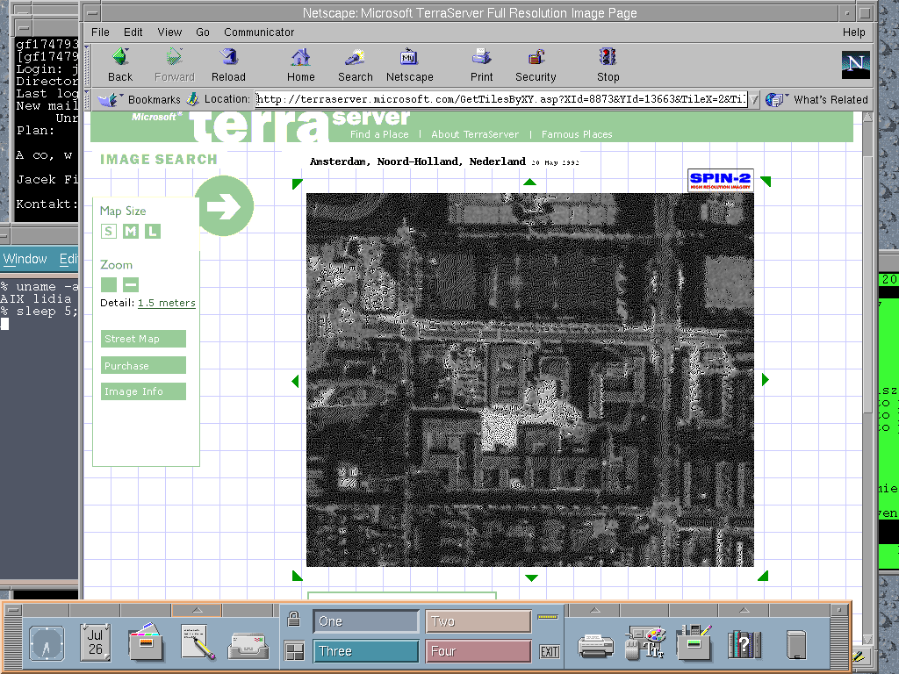Image resolution: width=899 pixels, height=674 pixels.
Task: Open the Search toolbar icon
Action: 355,65
